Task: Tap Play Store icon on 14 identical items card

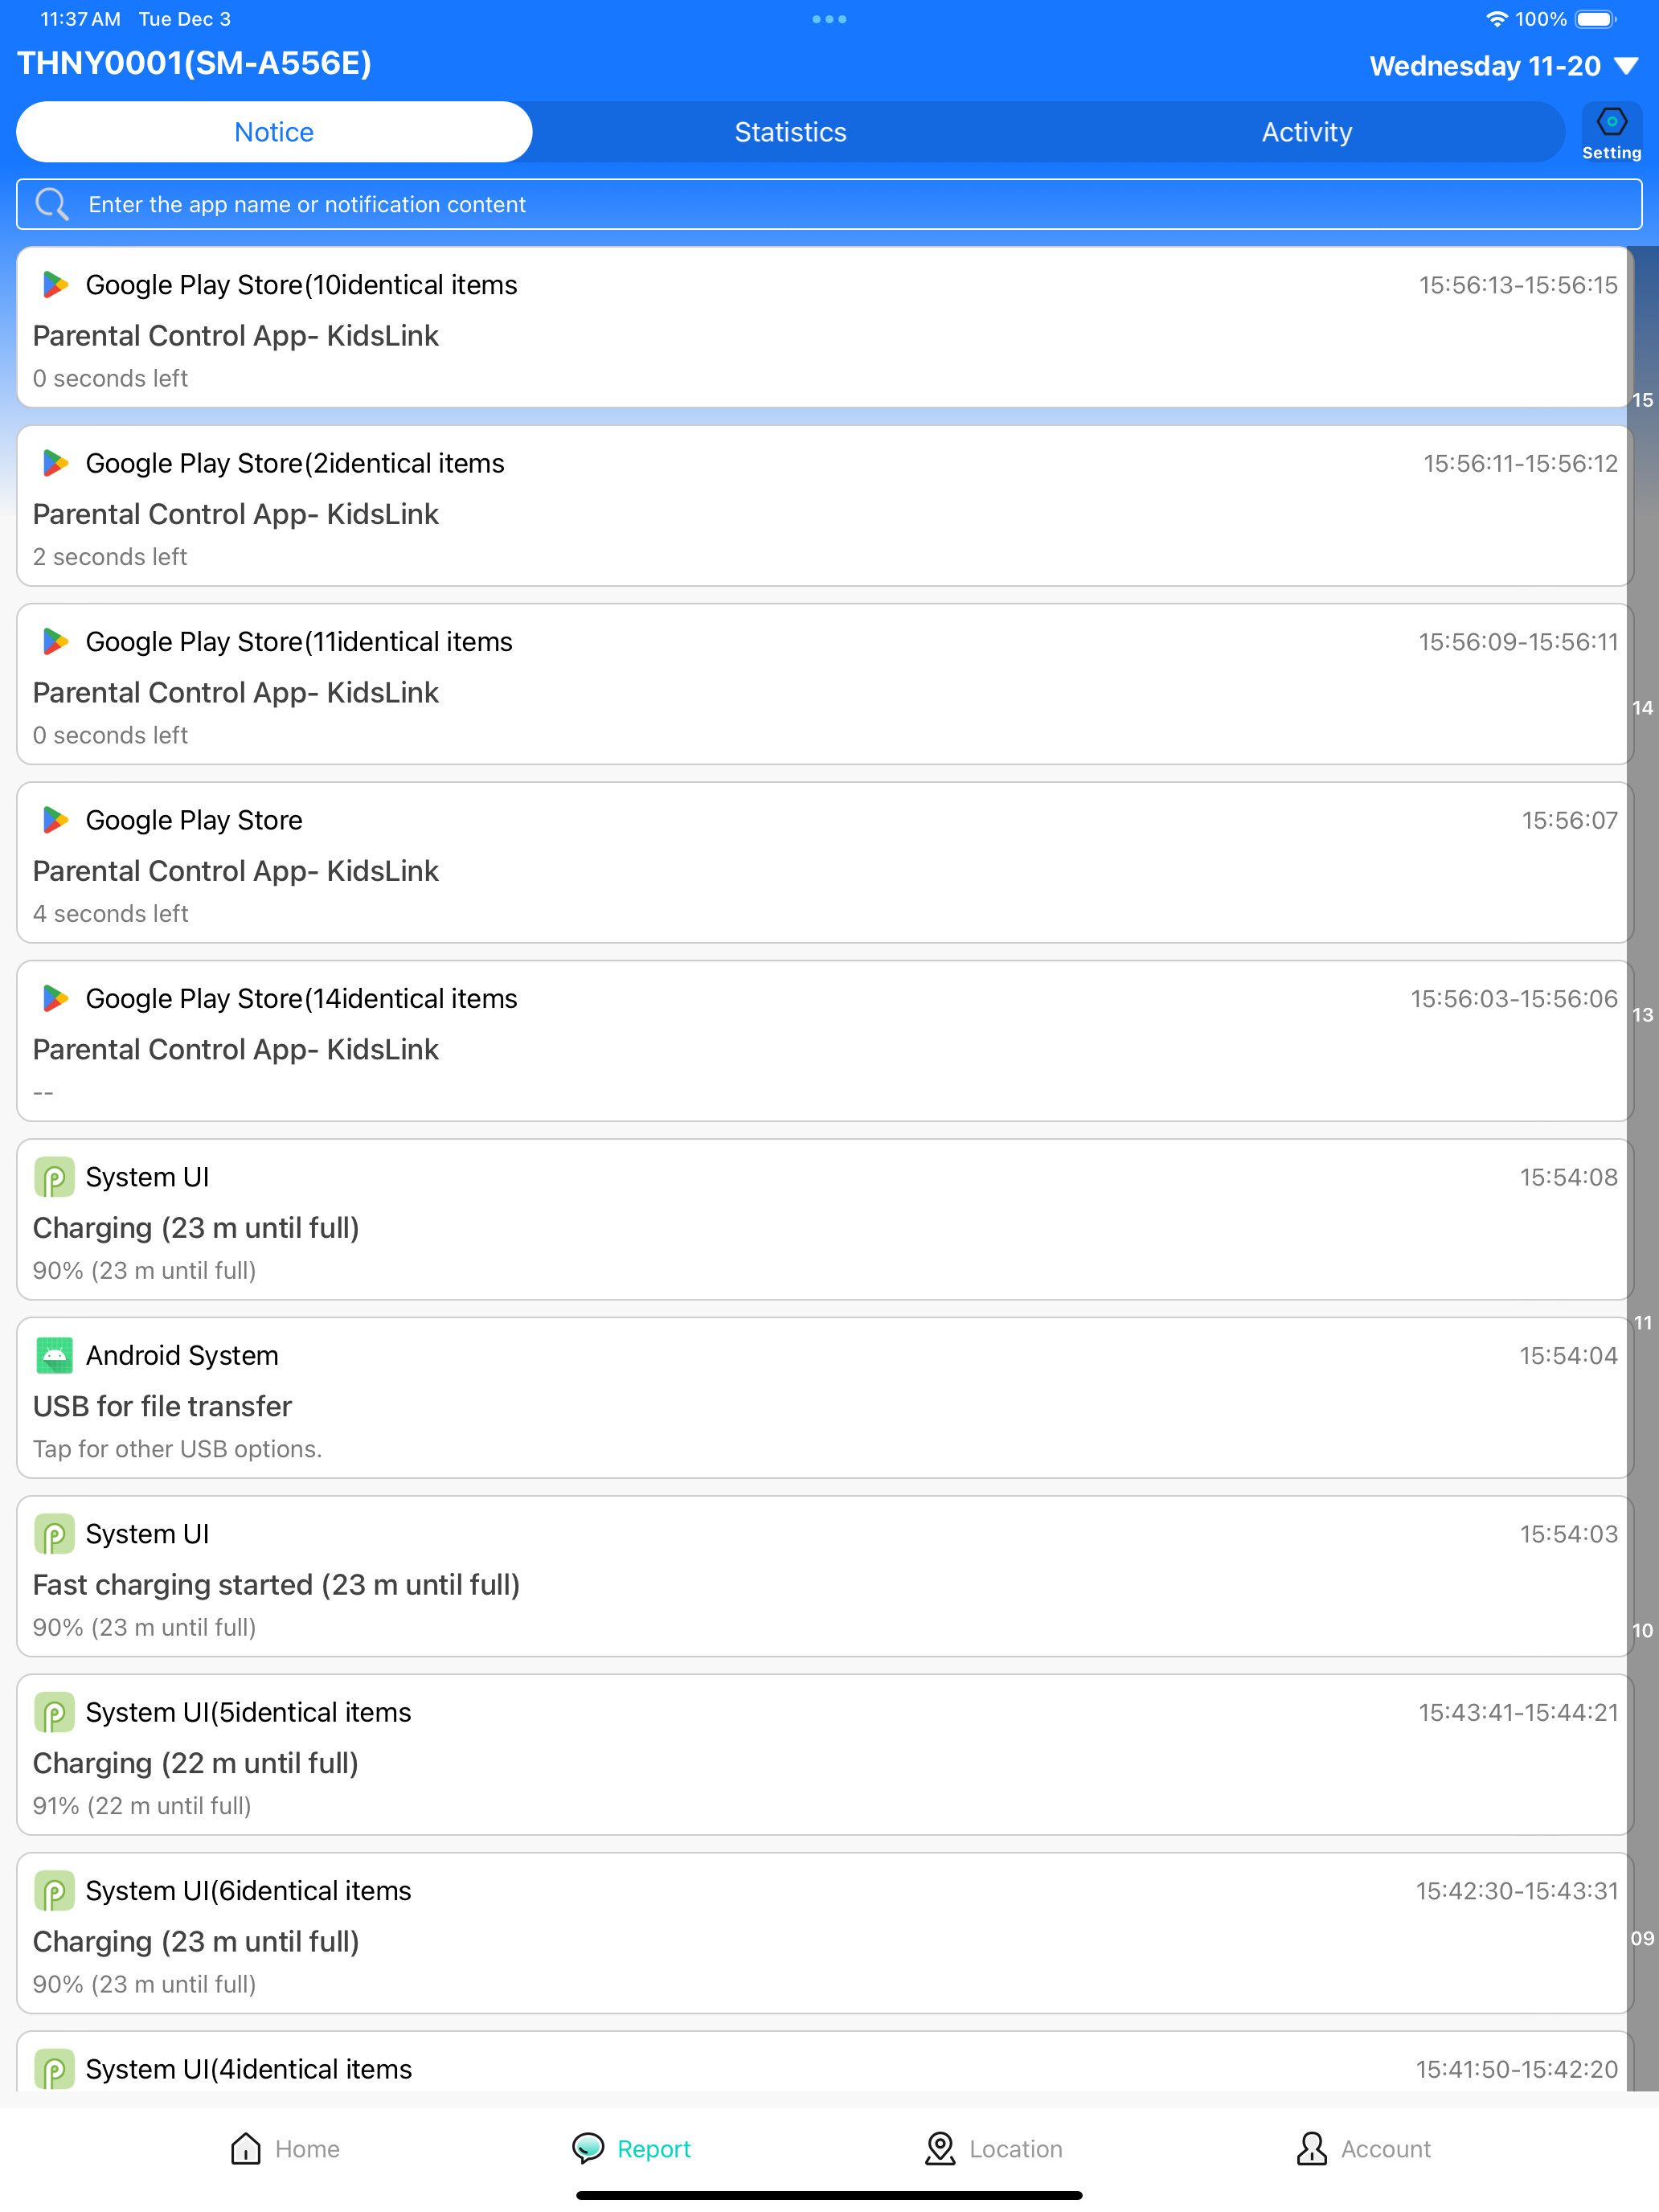Action: tap(55, 998)
